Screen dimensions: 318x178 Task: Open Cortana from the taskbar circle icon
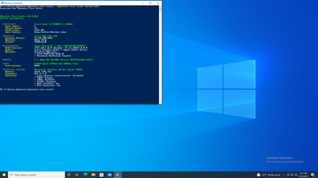69,175
